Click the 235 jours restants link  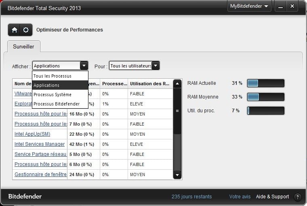[192, 197]
